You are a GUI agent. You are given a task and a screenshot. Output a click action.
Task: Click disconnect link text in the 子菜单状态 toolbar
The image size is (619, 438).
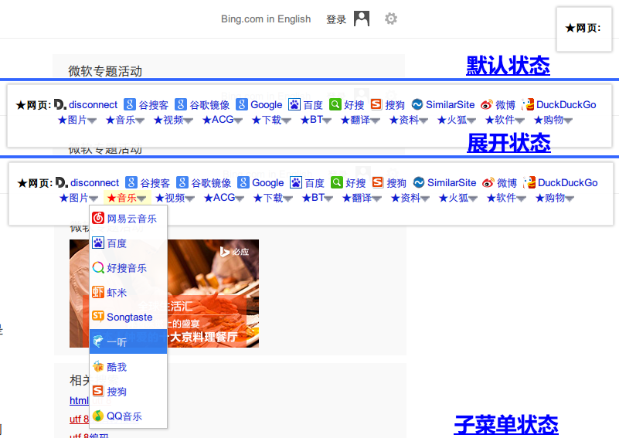[x=95, y=183]
